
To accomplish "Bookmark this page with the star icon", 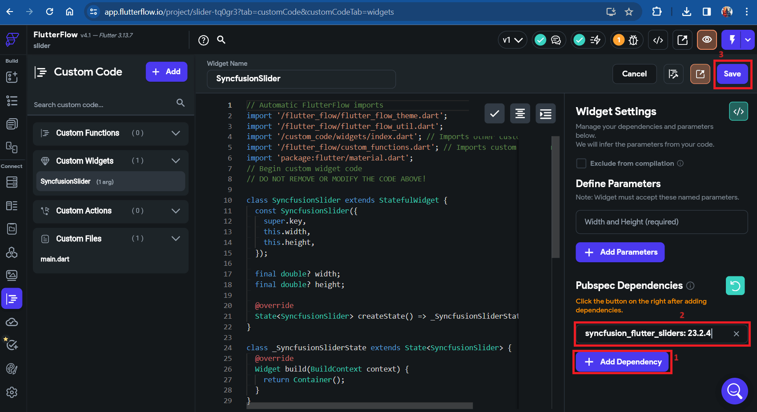I will 629,12.
